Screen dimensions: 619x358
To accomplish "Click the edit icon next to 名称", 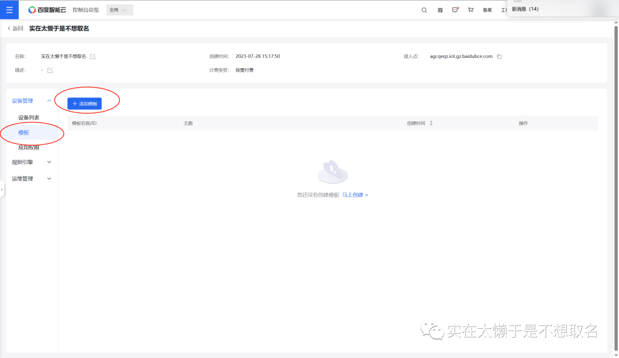I will pos(93,57).
